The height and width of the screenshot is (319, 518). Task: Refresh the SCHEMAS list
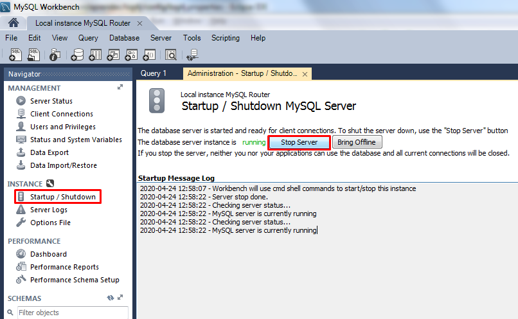(x=110, y=298)
